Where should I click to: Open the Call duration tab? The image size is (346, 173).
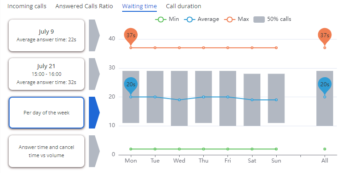[184, 6]
